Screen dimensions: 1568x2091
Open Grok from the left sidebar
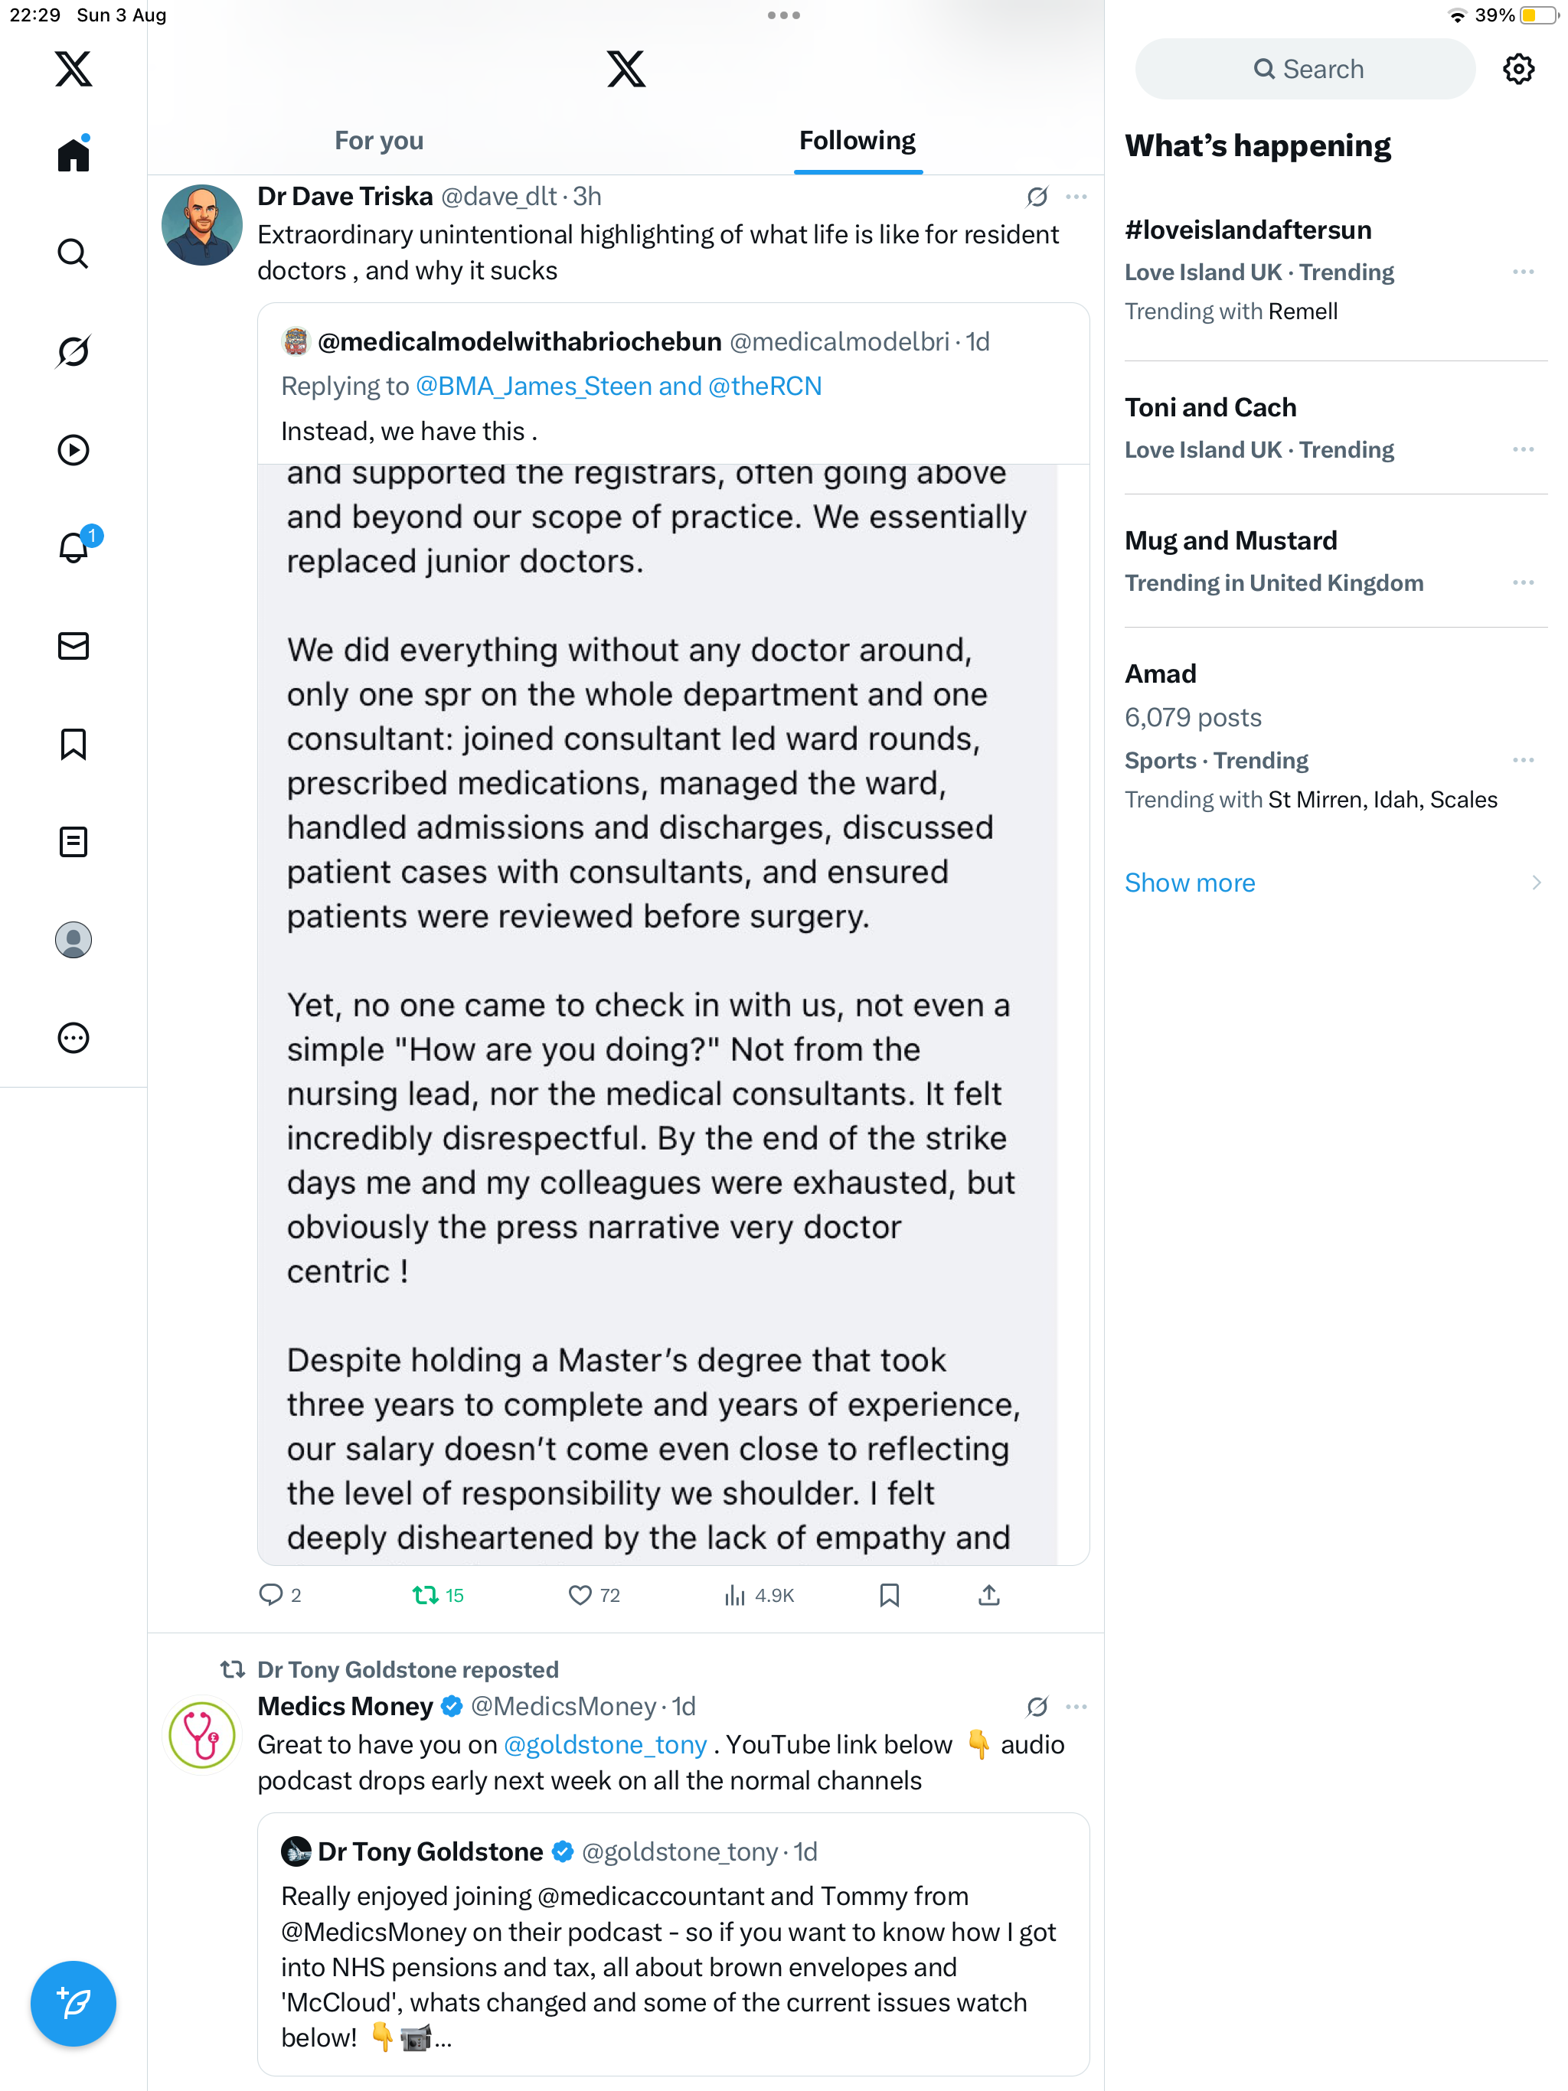tap(73, 351)
